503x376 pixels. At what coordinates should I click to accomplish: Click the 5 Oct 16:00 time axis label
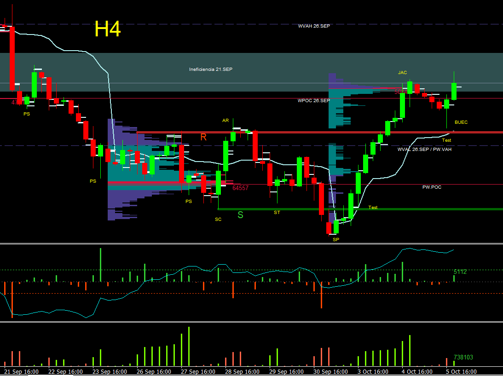462,371
